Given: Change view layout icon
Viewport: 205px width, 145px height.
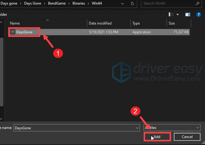Looking at the screenshot, I should tap(171, 15).
